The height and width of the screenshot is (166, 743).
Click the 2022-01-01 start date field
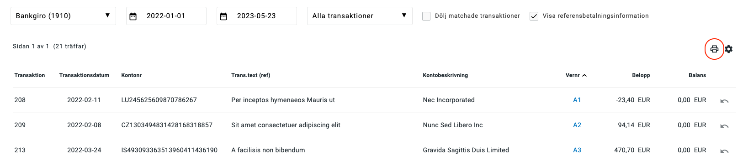coord(166,16)
